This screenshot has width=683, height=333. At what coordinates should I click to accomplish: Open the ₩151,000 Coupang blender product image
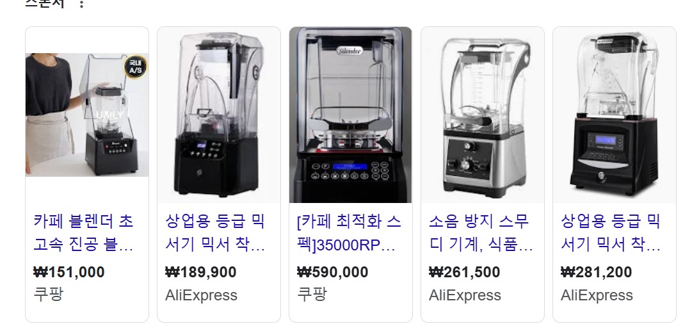click(87, 115)
